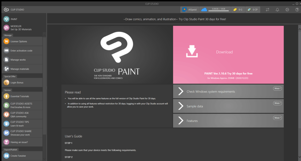This screenshot has height=161, width=301.
Task: Click the Create Fanzine book icon
Action: pos(6,156)
